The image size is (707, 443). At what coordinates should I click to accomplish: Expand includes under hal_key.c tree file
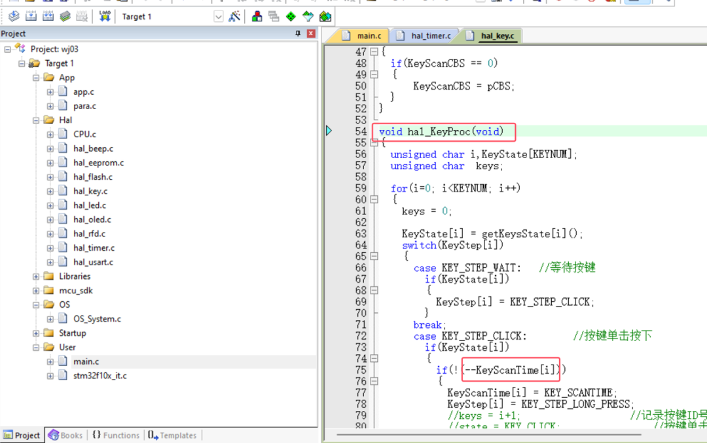click(x=50, y=191)
